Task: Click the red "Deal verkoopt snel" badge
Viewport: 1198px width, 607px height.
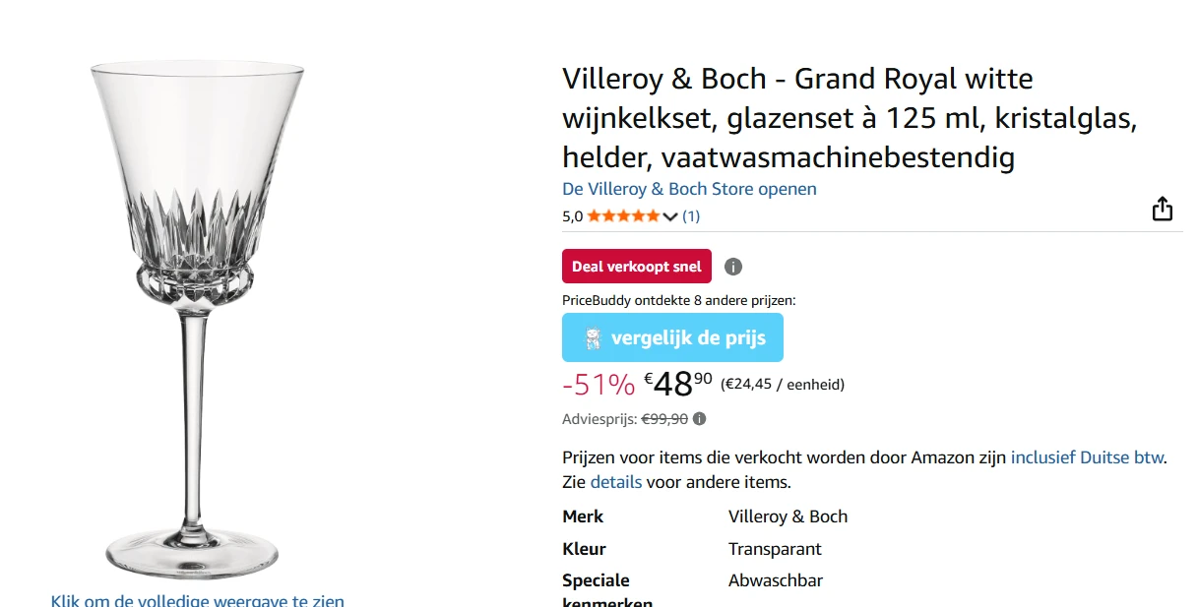Action: point(636,267)
